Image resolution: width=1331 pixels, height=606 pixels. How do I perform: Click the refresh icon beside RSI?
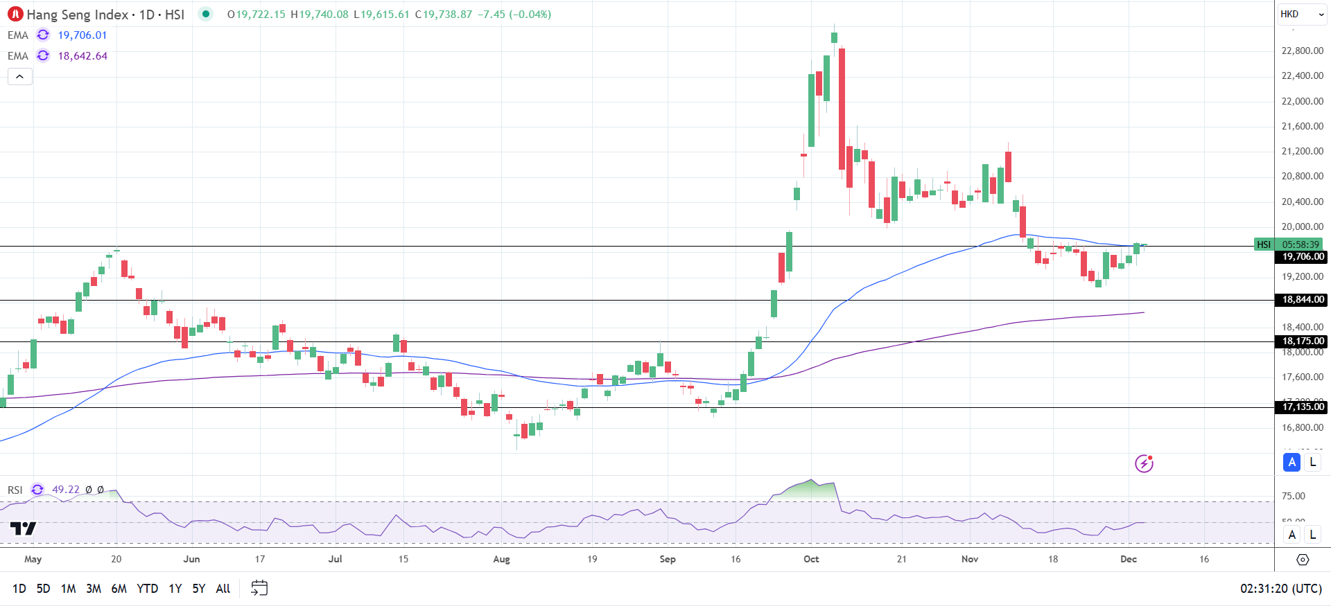37,490
